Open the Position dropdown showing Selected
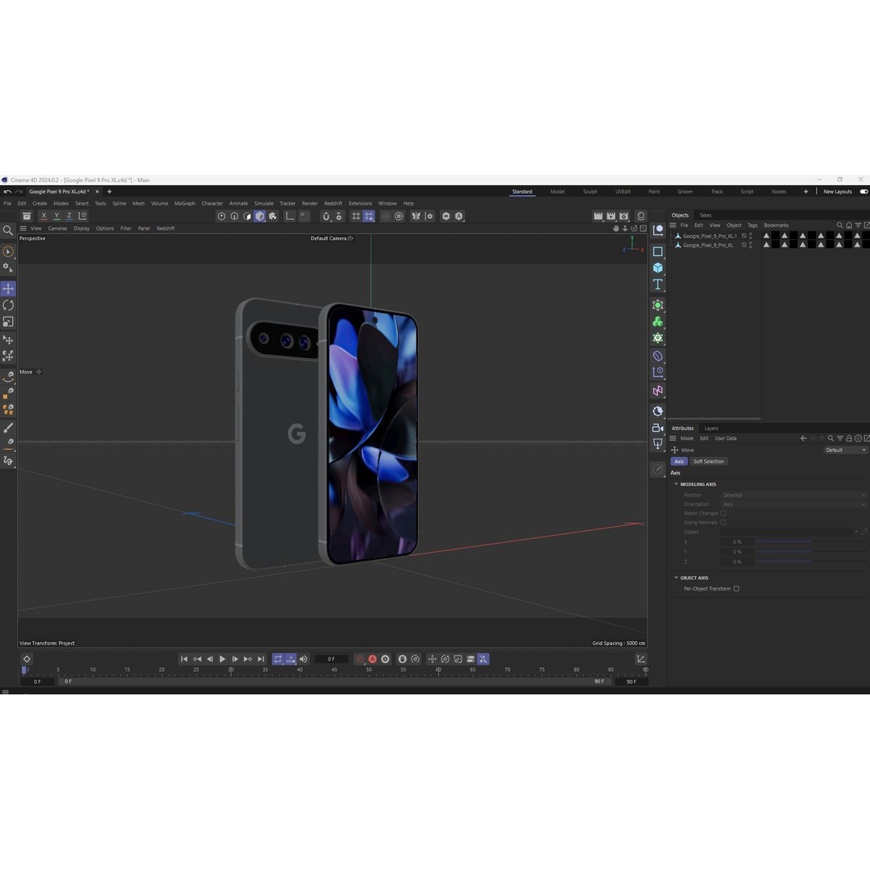The image size is (870, 870). [794, 495]
